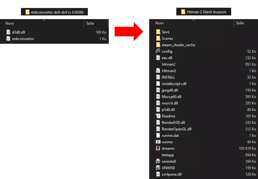Select the d3d8.dll file name
The width and height of the screenshot is (258, 179).
point(18,32)
